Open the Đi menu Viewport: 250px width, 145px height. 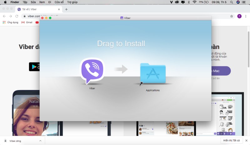point(50,2)
